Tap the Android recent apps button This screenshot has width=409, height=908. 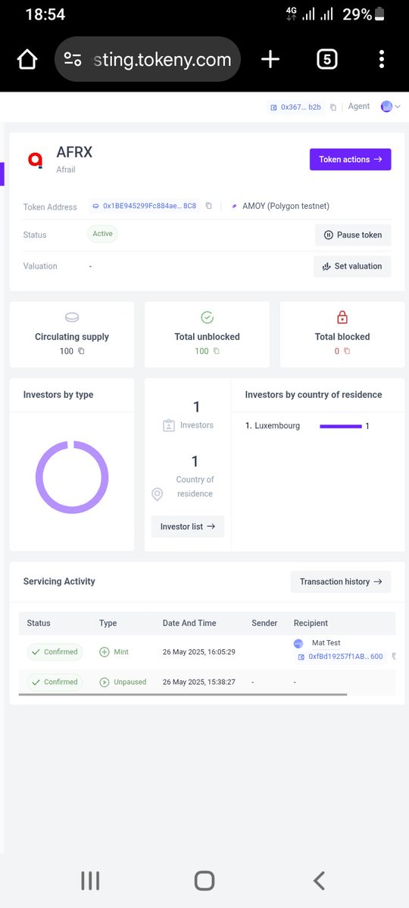[90, 880]
